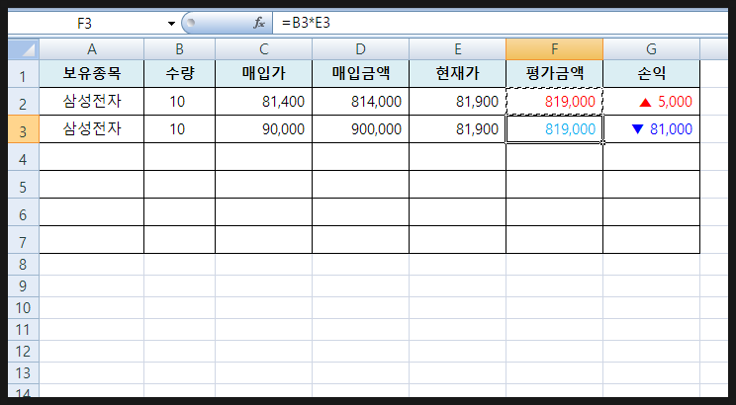
Task: Select the blue 819,000 cell
Action: click(x=554, y=129)
